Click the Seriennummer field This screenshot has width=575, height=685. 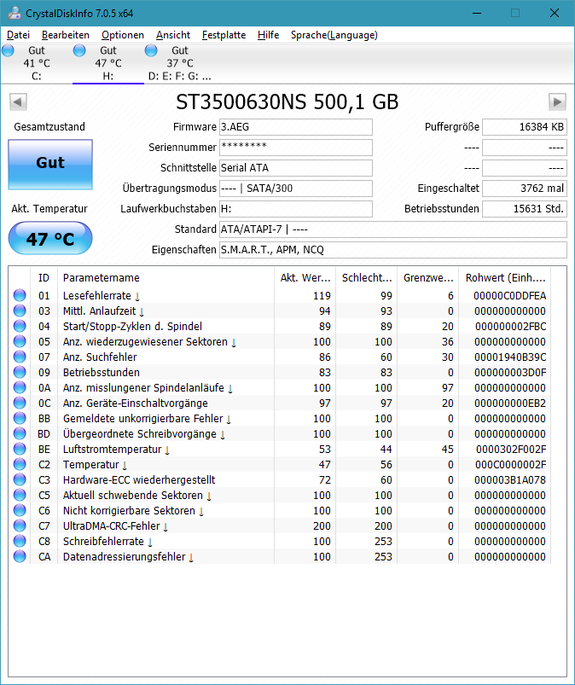pyautogui.click(x=296, y=148)
